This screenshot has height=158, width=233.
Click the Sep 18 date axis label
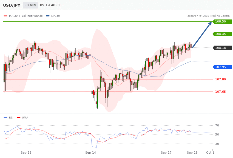tap(192, 153)
